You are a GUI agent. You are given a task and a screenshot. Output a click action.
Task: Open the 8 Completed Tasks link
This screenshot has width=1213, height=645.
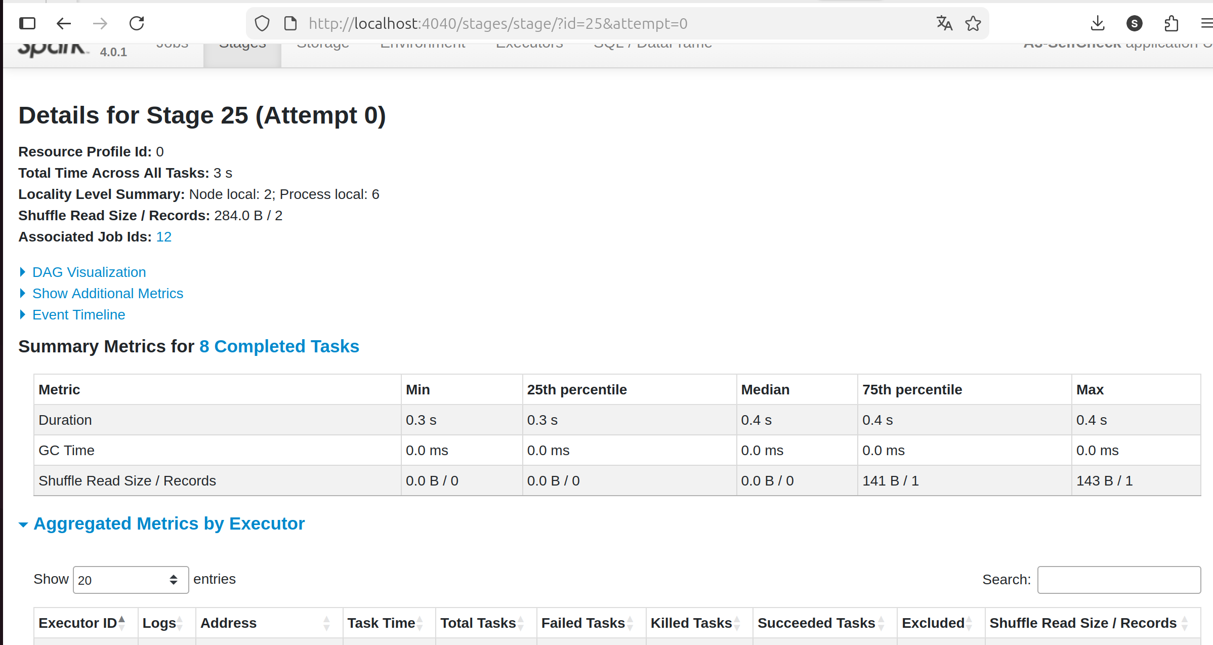point(279,346)
